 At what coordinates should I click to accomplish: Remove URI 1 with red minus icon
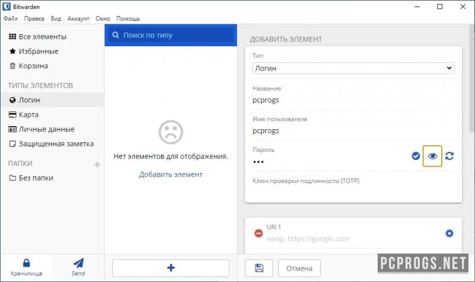258,233
